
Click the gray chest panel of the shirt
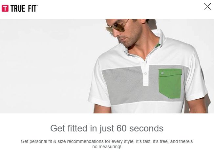tap(123, 85)
